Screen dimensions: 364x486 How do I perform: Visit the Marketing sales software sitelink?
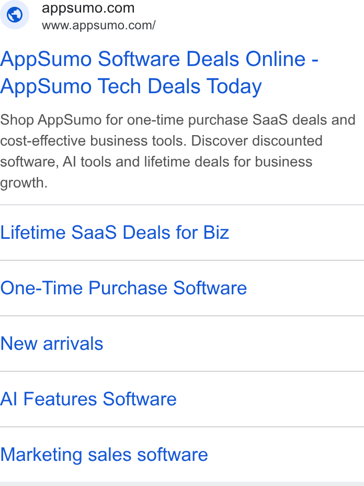click(x=104, y=455)
